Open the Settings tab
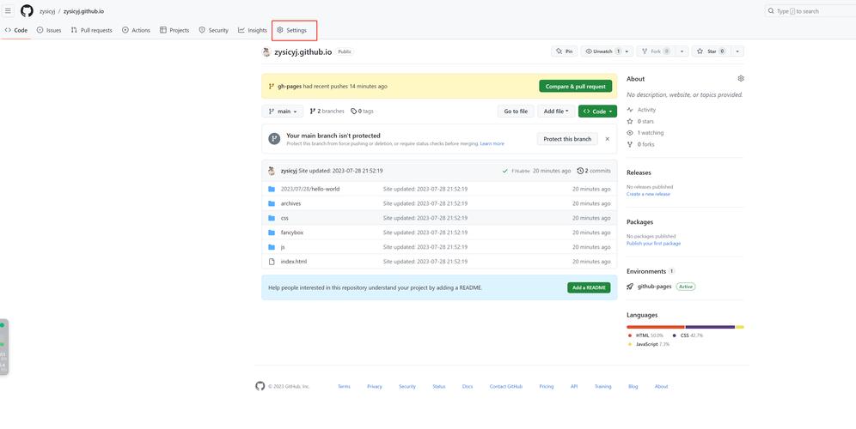Screen dimensions: 856x429 point(292,31)
